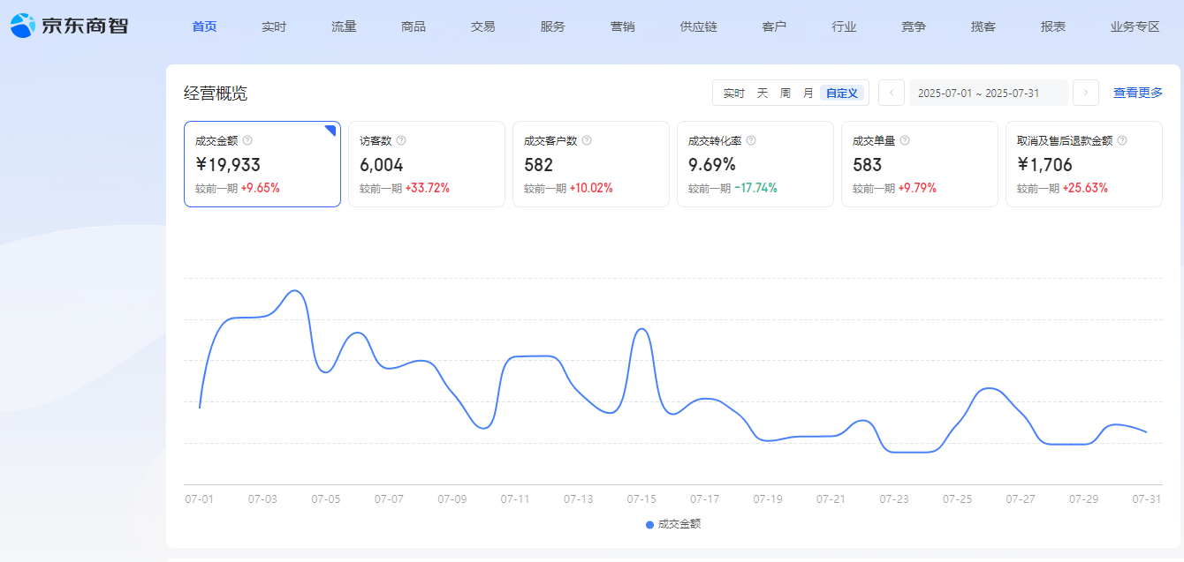Image resolution: width=1184 pixels, height=562 pixels.
Task: Open 交易 navigation tab
Action: click(483, 26)
